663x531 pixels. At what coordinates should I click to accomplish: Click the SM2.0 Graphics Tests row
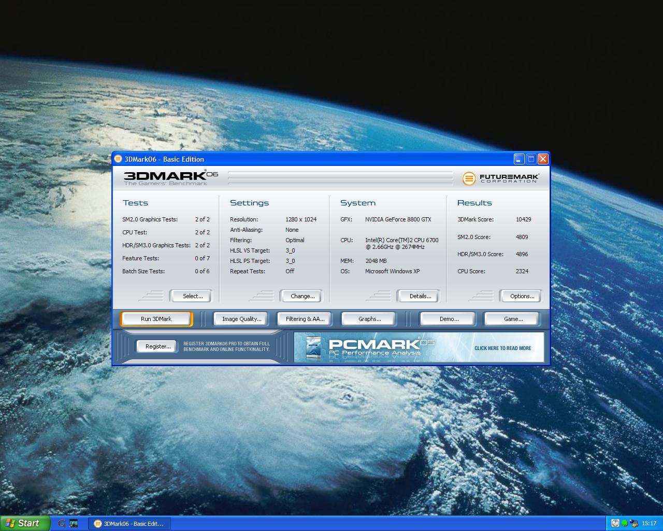click(x=166, y=219)
